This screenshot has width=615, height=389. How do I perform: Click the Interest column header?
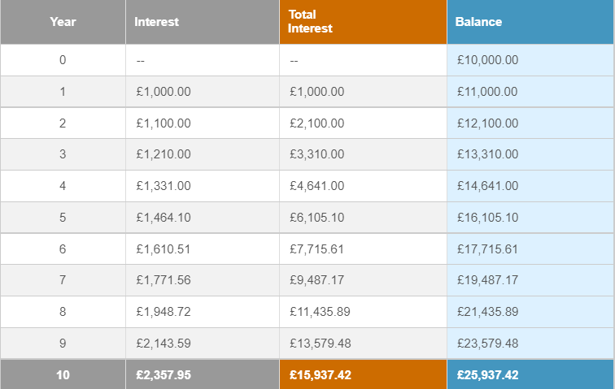157,22
